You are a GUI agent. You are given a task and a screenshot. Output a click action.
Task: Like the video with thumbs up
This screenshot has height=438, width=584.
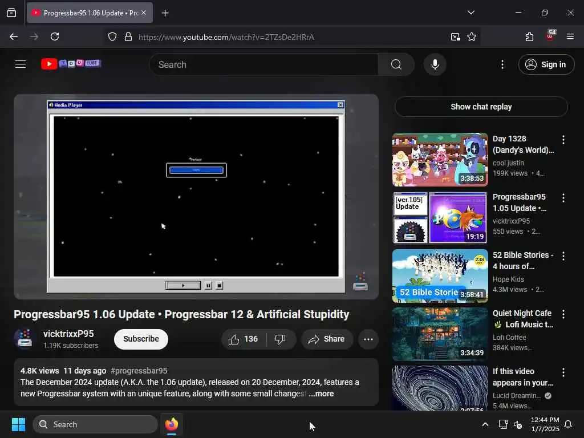click(x=244, y=339)
